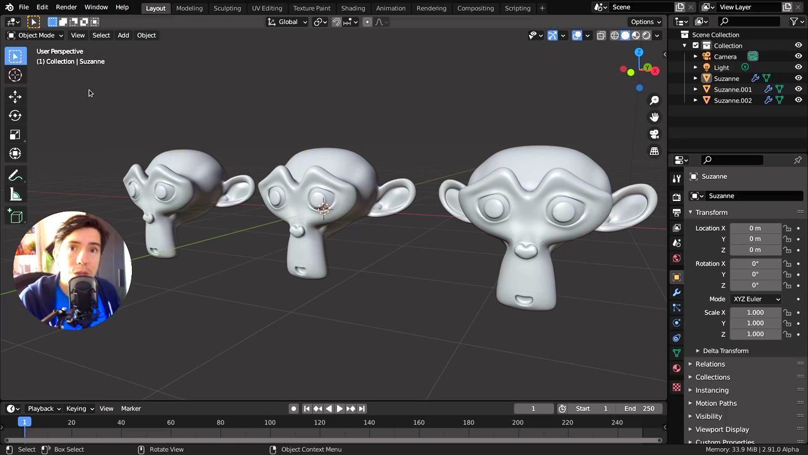This screenshot has width=808, height=455.
Task: Expand the Relations panel
Action: tap(710, 364)
